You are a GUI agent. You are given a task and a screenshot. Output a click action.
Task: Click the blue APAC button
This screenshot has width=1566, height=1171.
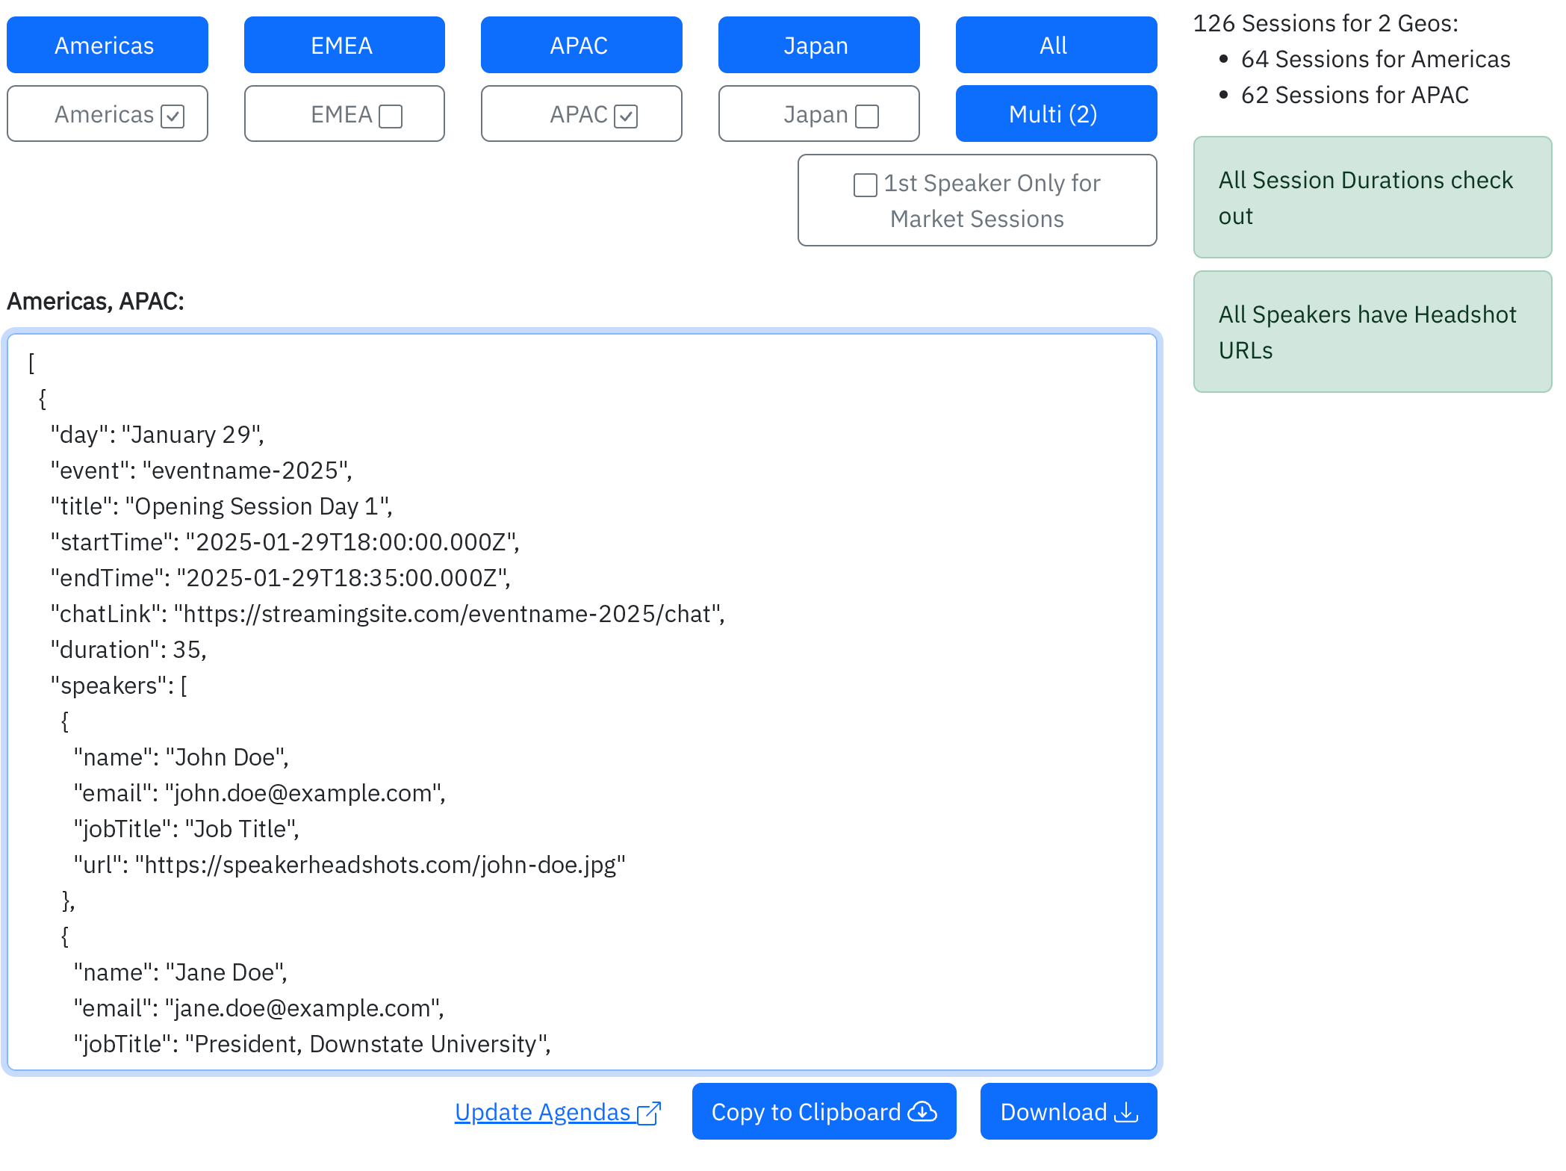(x=581, y=45)
